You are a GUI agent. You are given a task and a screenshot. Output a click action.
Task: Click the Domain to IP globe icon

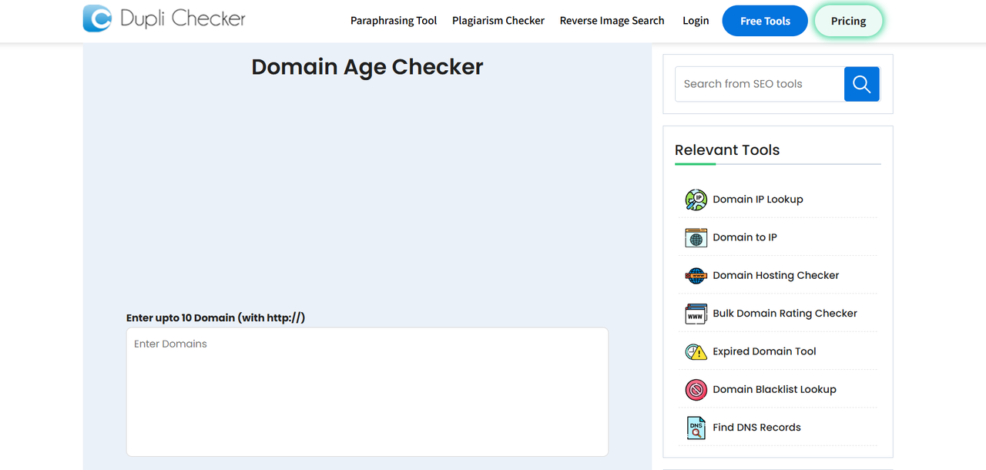696,237
